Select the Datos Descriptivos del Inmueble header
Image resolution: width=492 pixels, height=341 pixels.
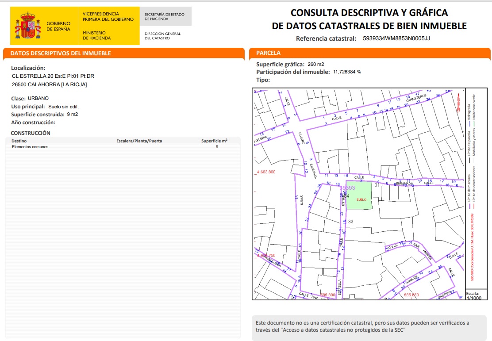(x=61, y=54)
